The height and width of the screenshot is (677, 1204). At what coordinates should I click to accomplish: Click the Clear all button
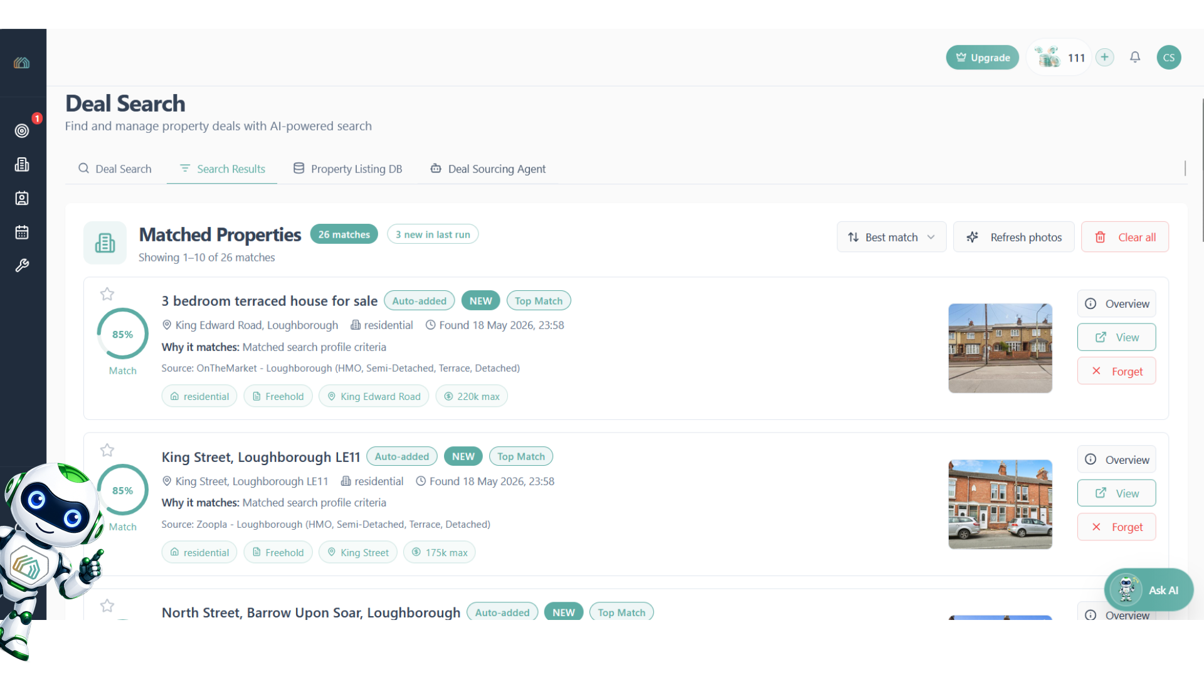pyautogui.click(x=1125, y=237)
